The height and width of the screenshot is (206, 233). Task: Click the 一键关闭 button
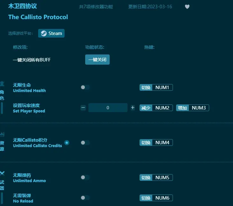97,60
